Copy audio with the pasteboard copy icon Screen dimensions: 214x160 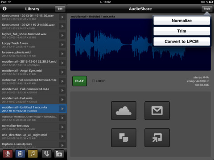(x=123, y=138)
